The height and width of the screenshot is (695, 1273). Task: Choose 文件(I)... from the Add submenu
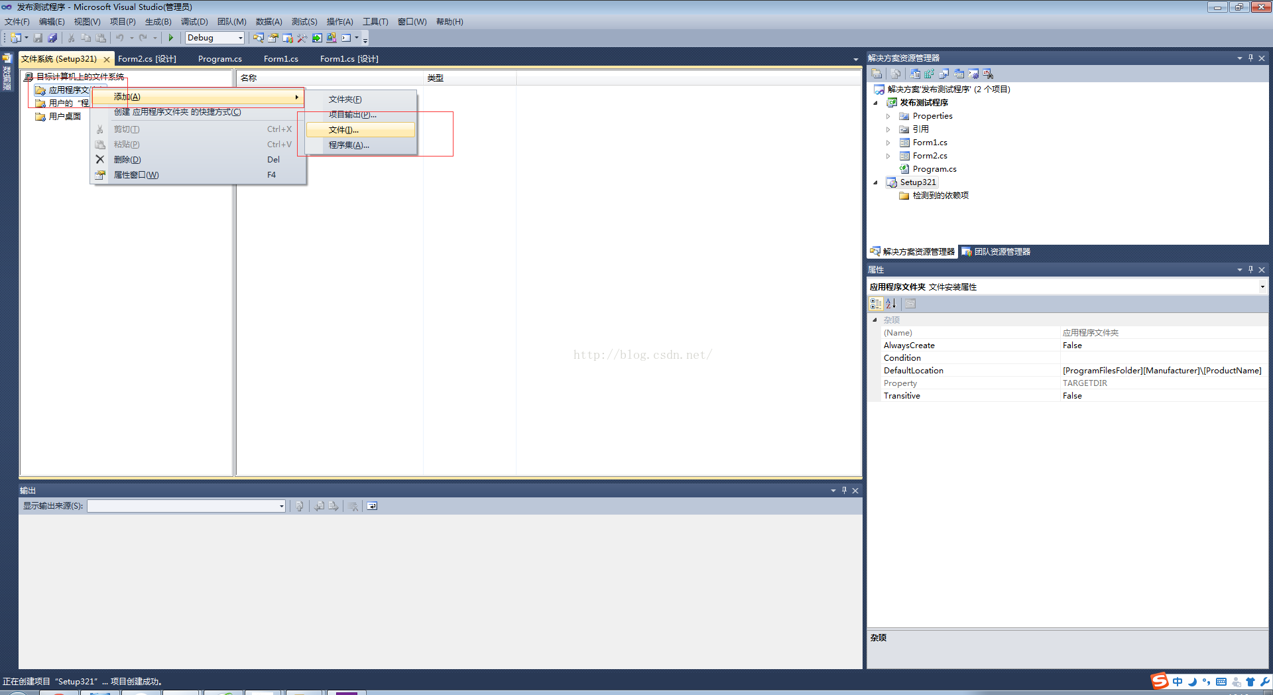361,130
